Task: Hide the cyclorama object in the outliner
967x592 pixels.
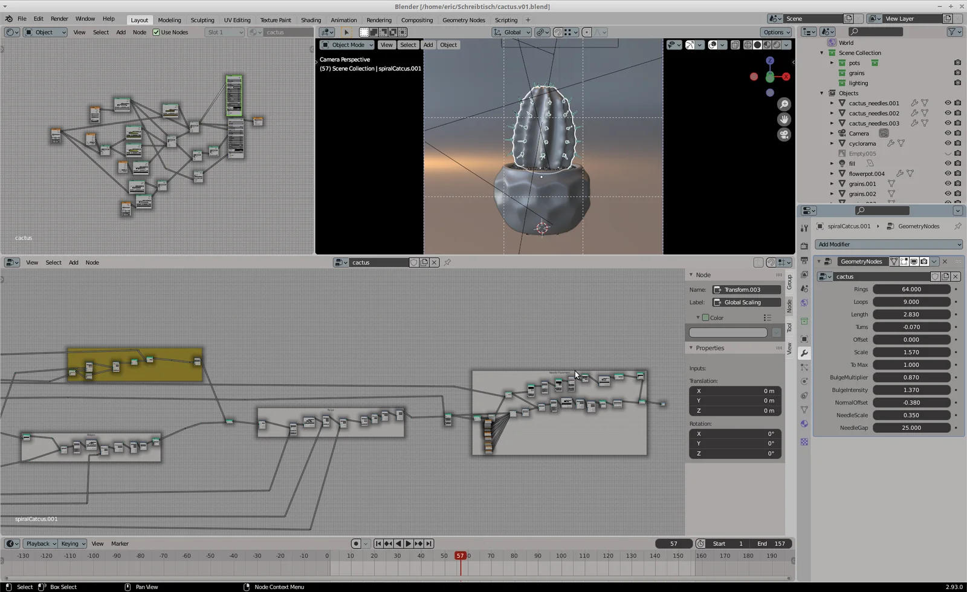Action: pyautogui.click(x=948, y=143)
